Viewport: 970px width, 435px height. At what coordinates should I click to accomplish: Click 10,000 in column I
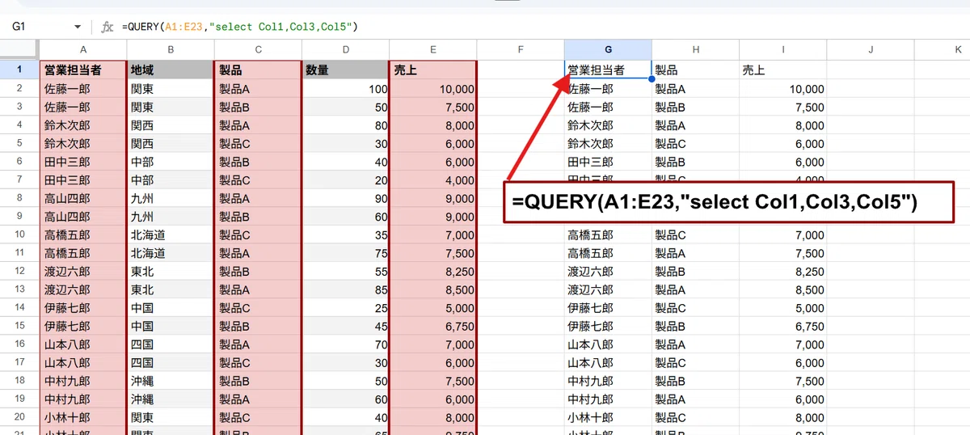click(x=782, y=89)
